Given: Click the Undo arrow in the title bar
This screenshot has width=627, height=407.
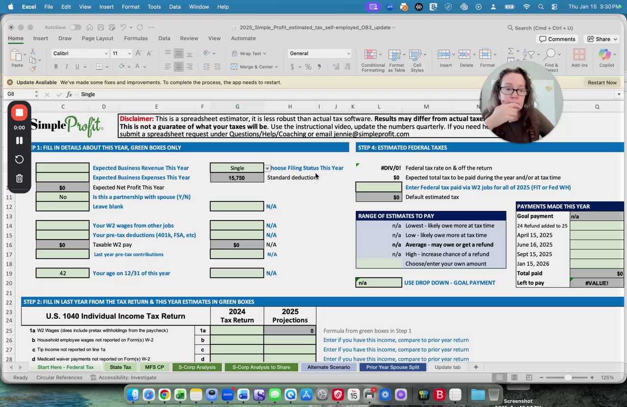Looking at the screenshot, I should 123,27.
